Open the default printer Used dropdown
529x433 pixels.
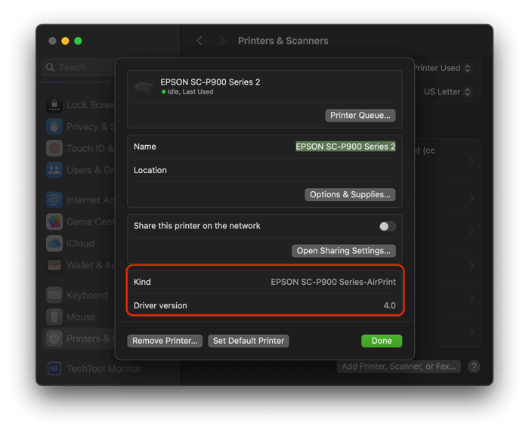(x=442, y=68)
